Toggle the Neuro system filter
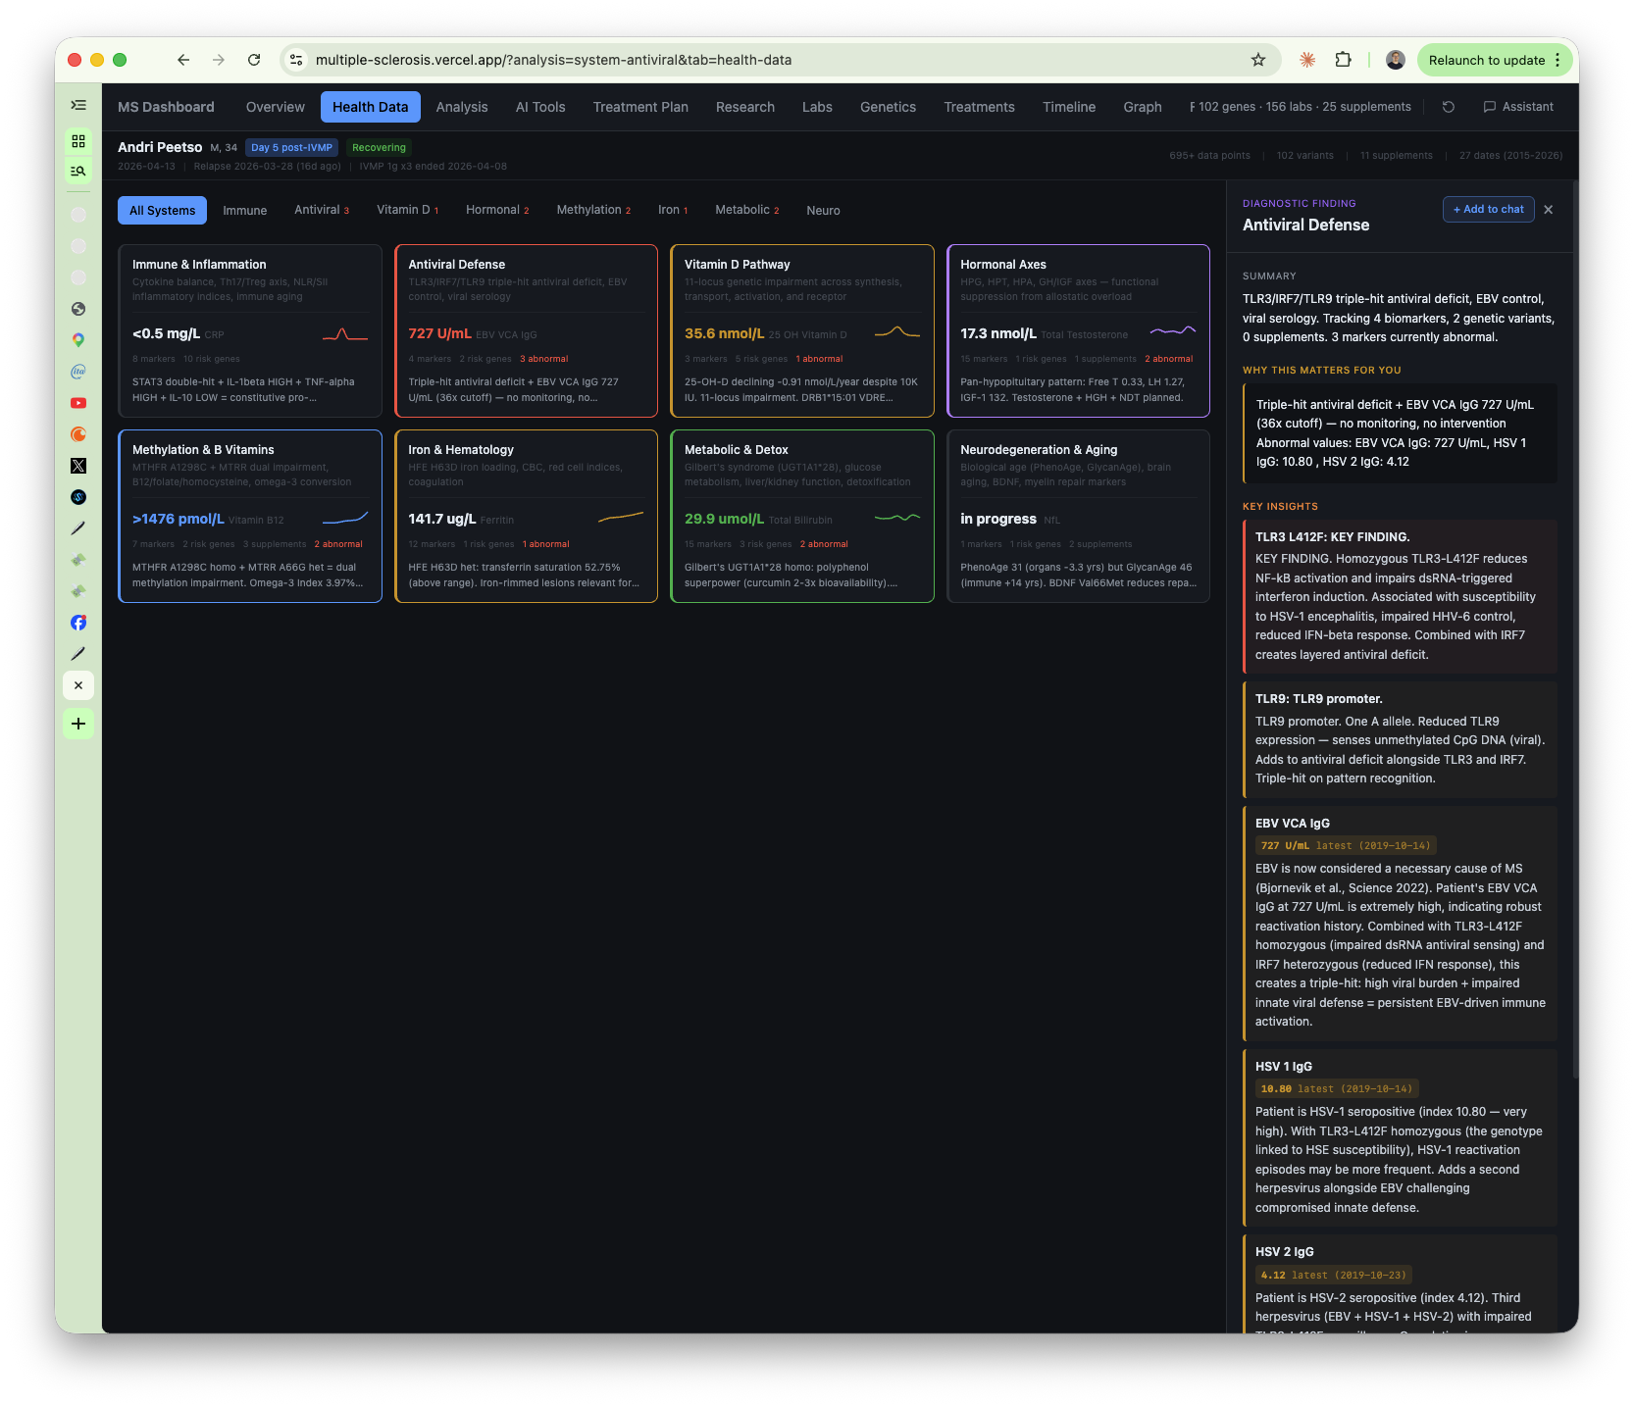Screen dimensions: 1634x1406 [x=823, y=210]
